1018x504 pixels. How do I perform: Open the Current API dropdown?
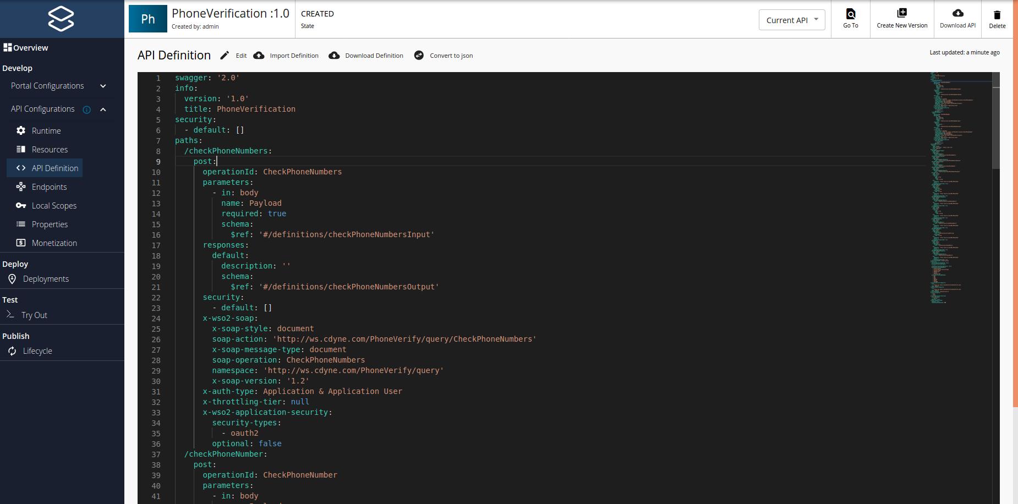tap(791, 19)
